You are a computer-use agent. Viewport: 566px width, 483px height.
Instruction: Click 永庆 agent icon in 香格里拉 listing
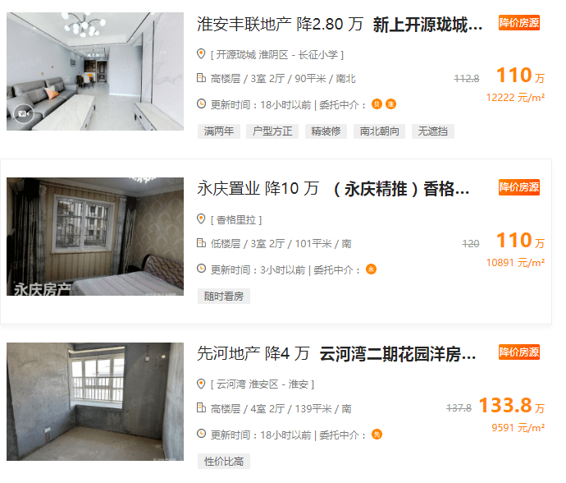click(371, 269)
